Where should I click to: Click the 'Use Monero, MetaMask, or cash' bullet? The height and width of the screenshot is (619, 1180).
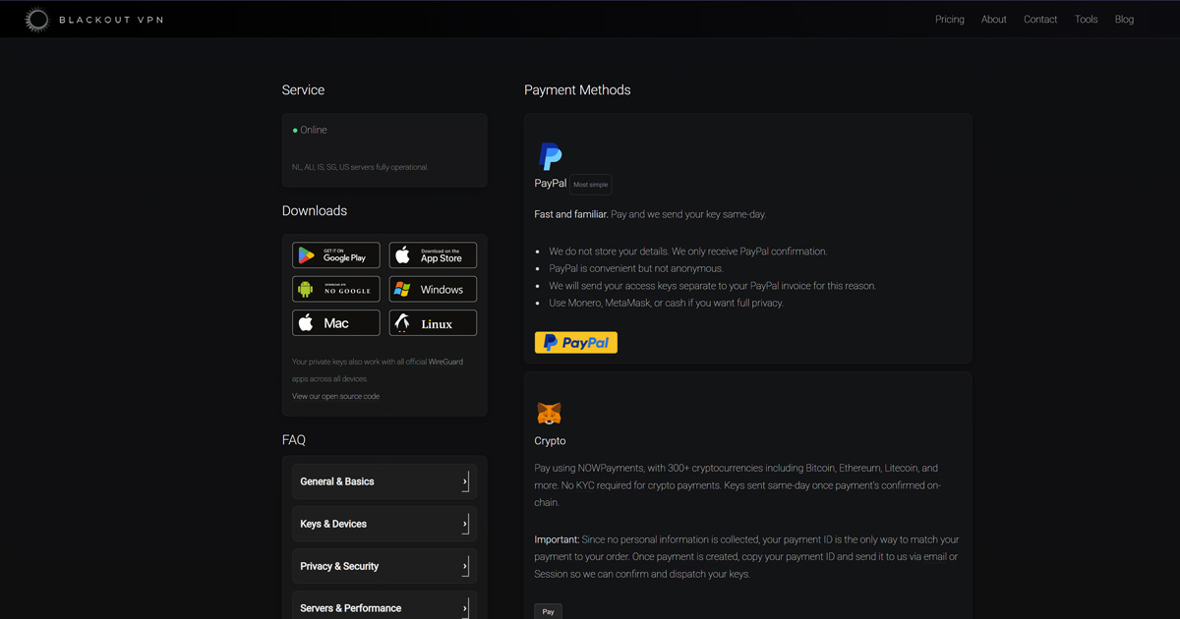667,303
